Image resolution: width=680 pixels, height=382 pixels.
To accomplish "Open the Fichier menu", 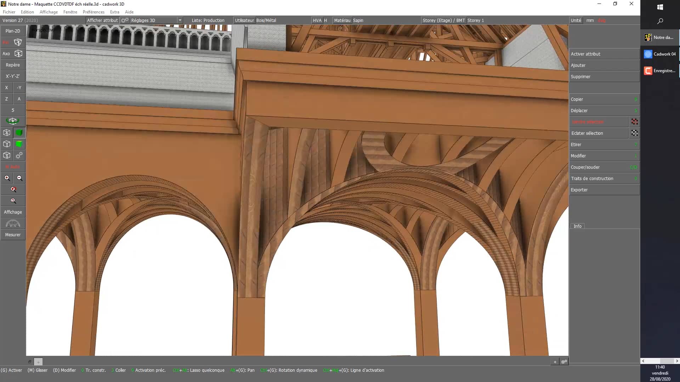I will point(9,12).
